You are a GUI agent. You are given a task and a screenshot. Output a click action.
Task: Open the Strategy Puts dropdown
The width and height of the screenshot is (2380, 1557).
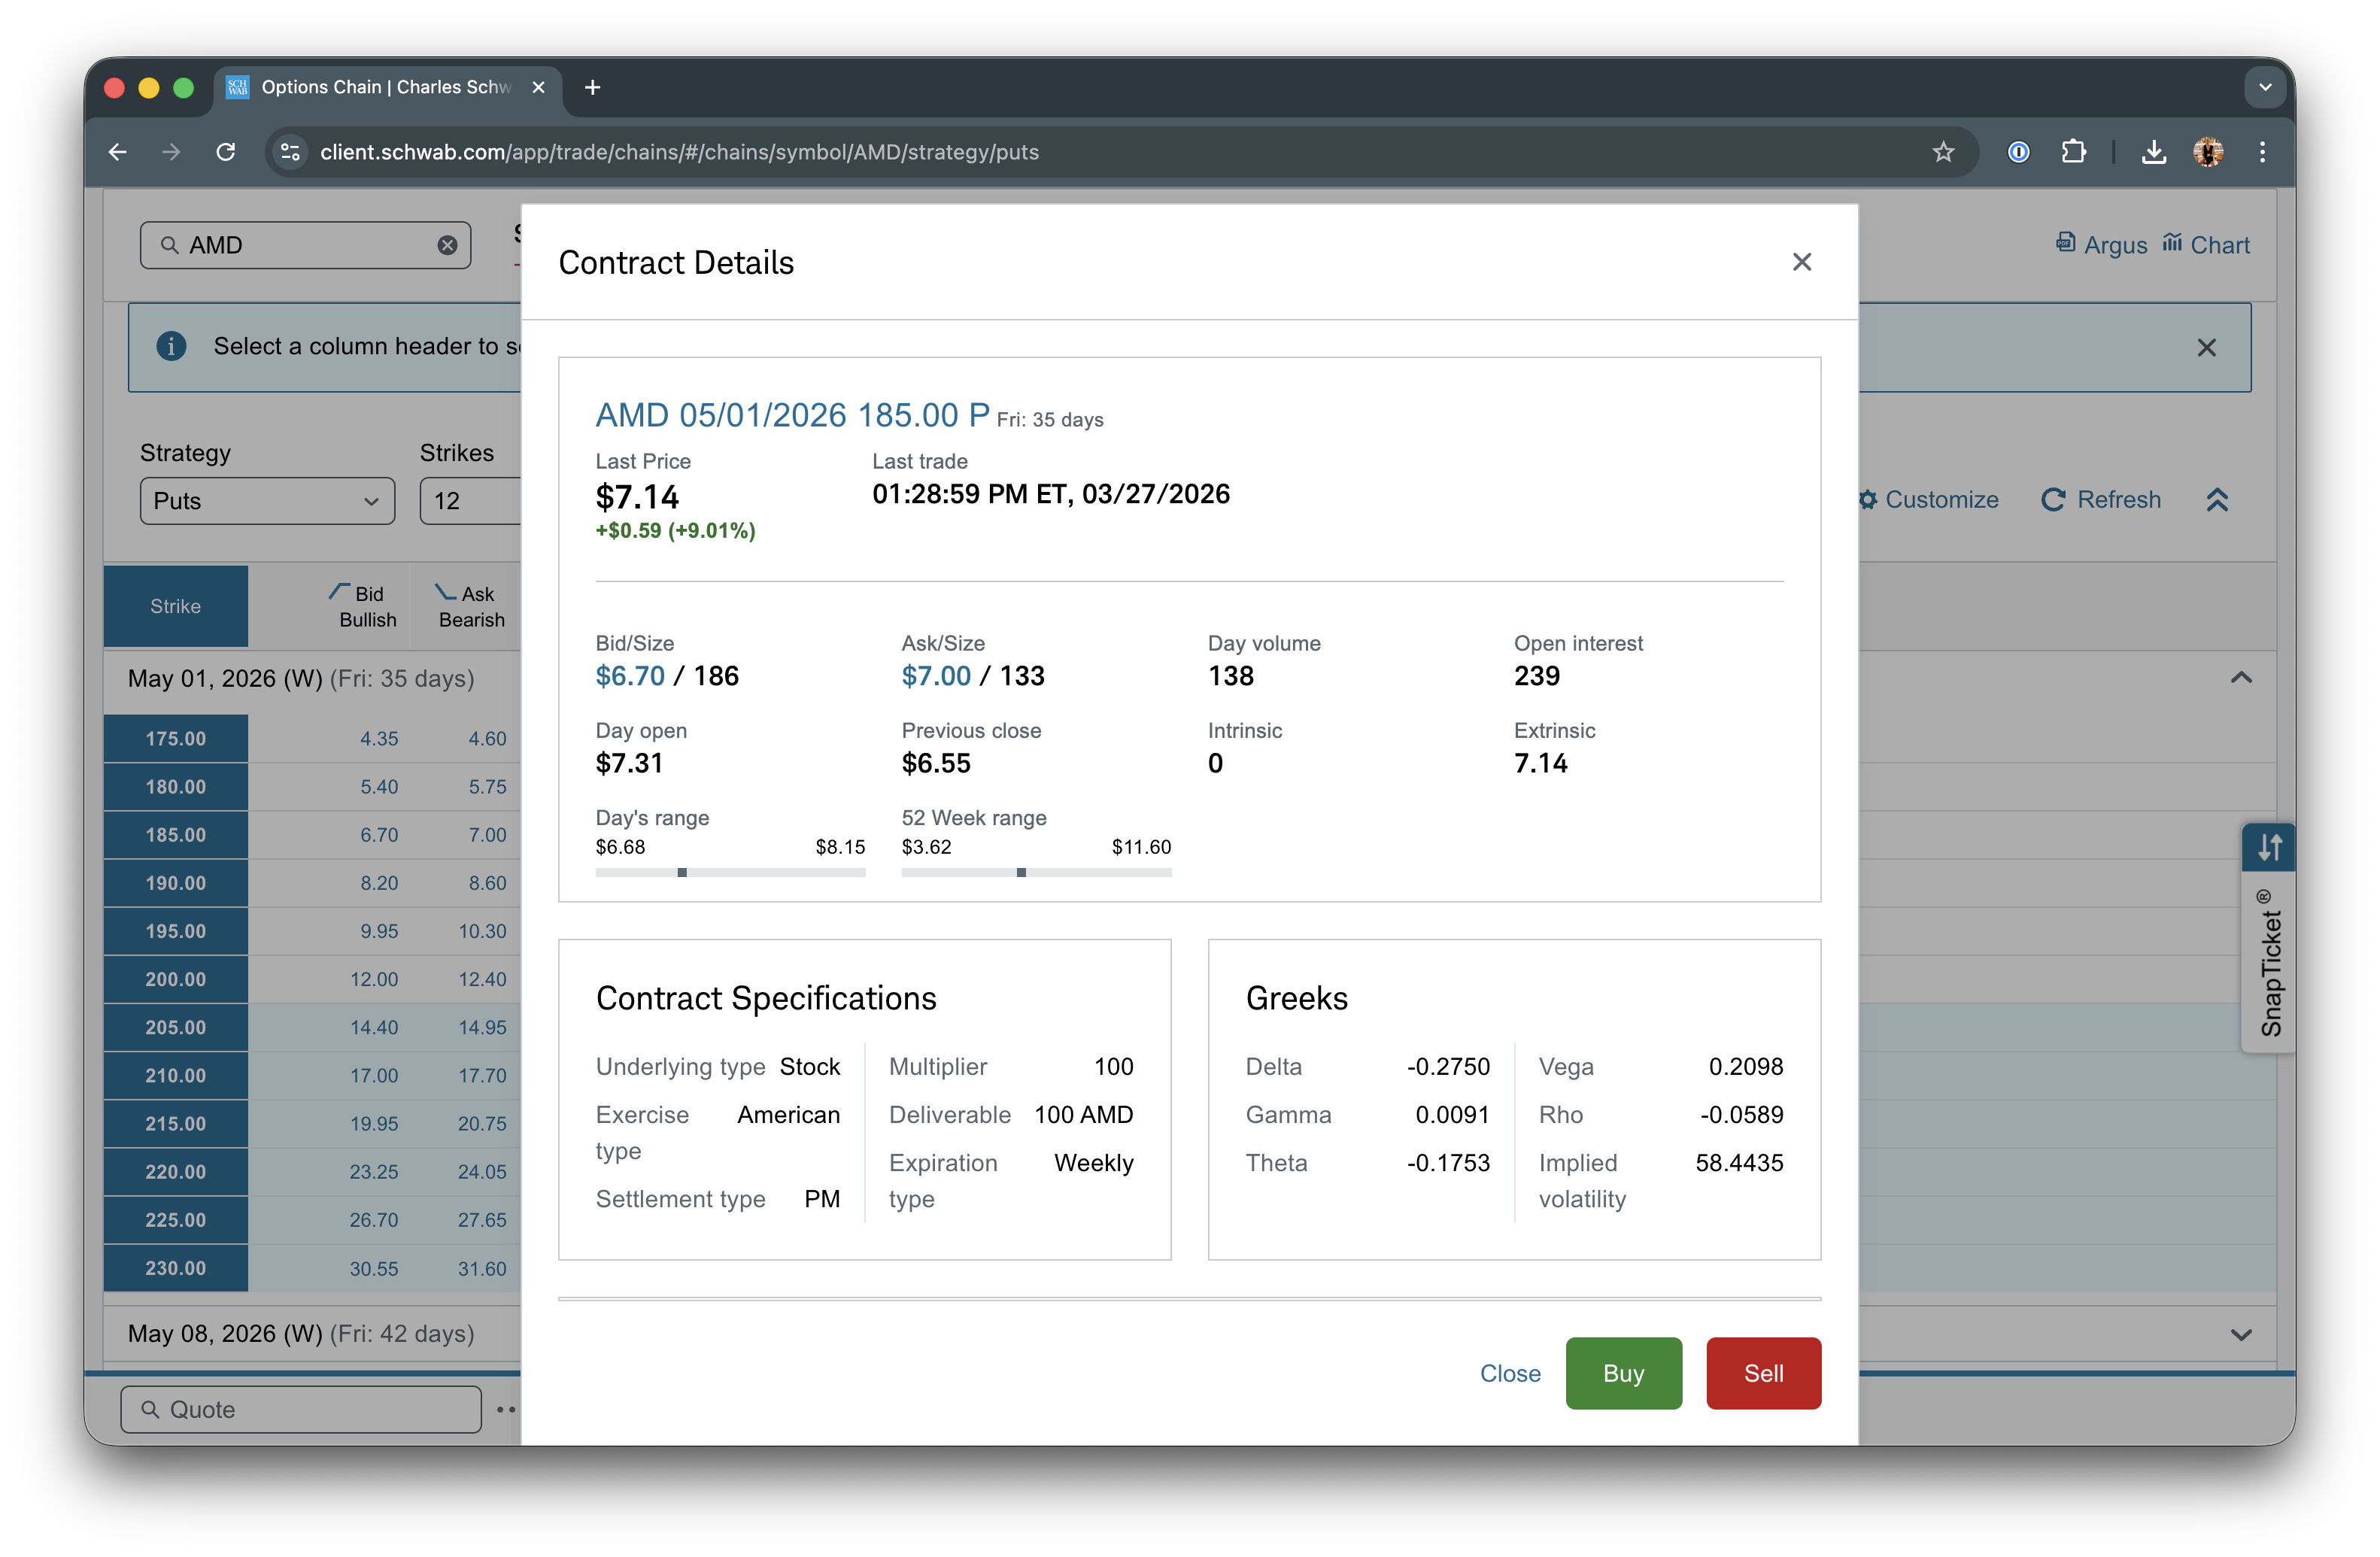click(x=267, y=501)
